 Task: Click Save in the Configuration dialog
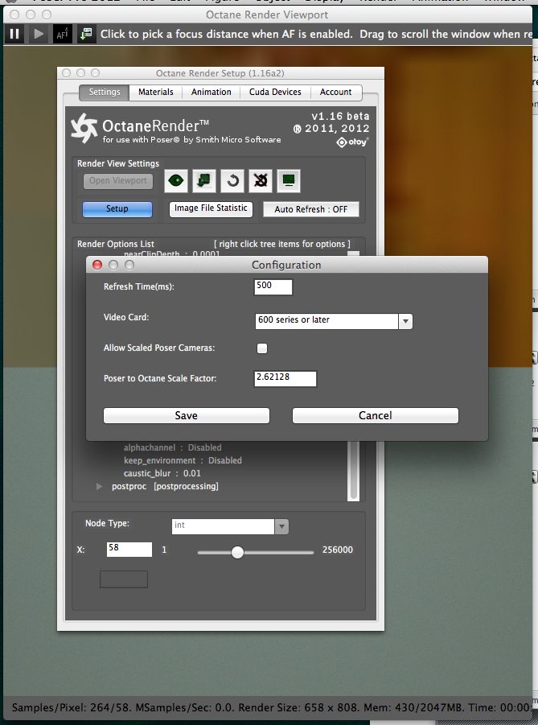coord(187,415)
